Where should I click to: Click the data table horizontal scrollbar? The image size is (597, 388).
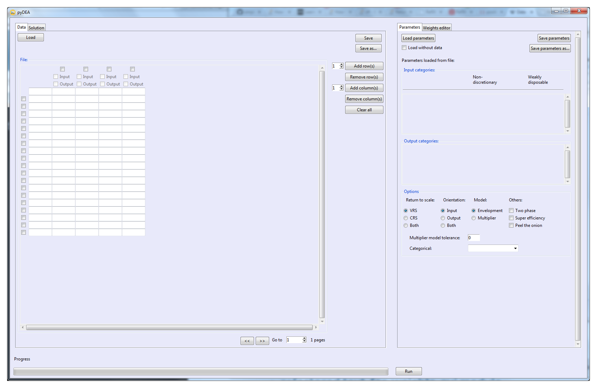[x=169, y=328]
